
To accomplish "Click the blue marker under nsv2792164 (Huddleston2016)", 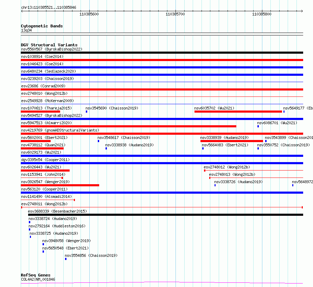I will (x=30, y=229).
